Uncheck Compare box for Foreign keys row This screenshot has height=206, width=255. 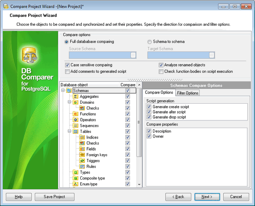click(127, 154)
